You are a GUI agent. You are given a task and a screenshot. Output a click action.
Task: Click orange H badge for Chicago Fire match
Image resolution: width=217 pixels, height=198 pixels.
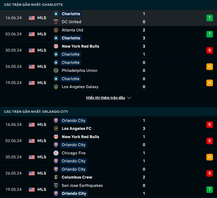click(210, 157)
